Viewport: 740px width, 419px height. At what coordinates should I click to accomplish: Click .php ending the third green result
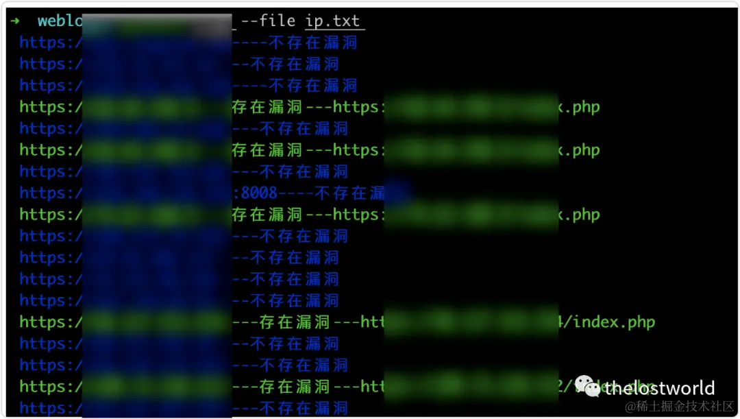pyautogui.click(x=582, y=215)
